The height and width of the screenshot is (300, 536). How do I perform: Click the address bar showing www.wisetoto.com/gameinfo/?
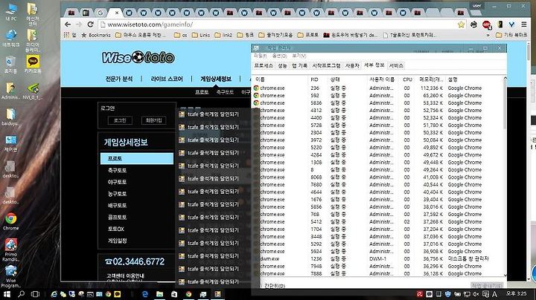(278, 25)
